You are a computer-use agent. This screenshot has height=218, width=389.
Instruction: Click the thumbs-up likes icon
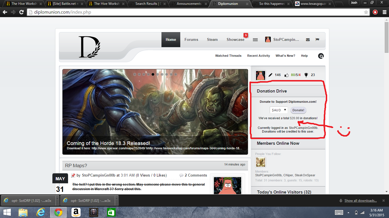286,75
